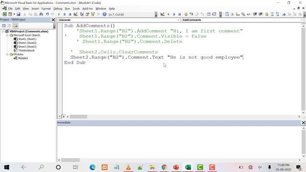Click the Procedure View button
Image resolution: width=306 pixels, height=172 pixels.
point(59,117)
